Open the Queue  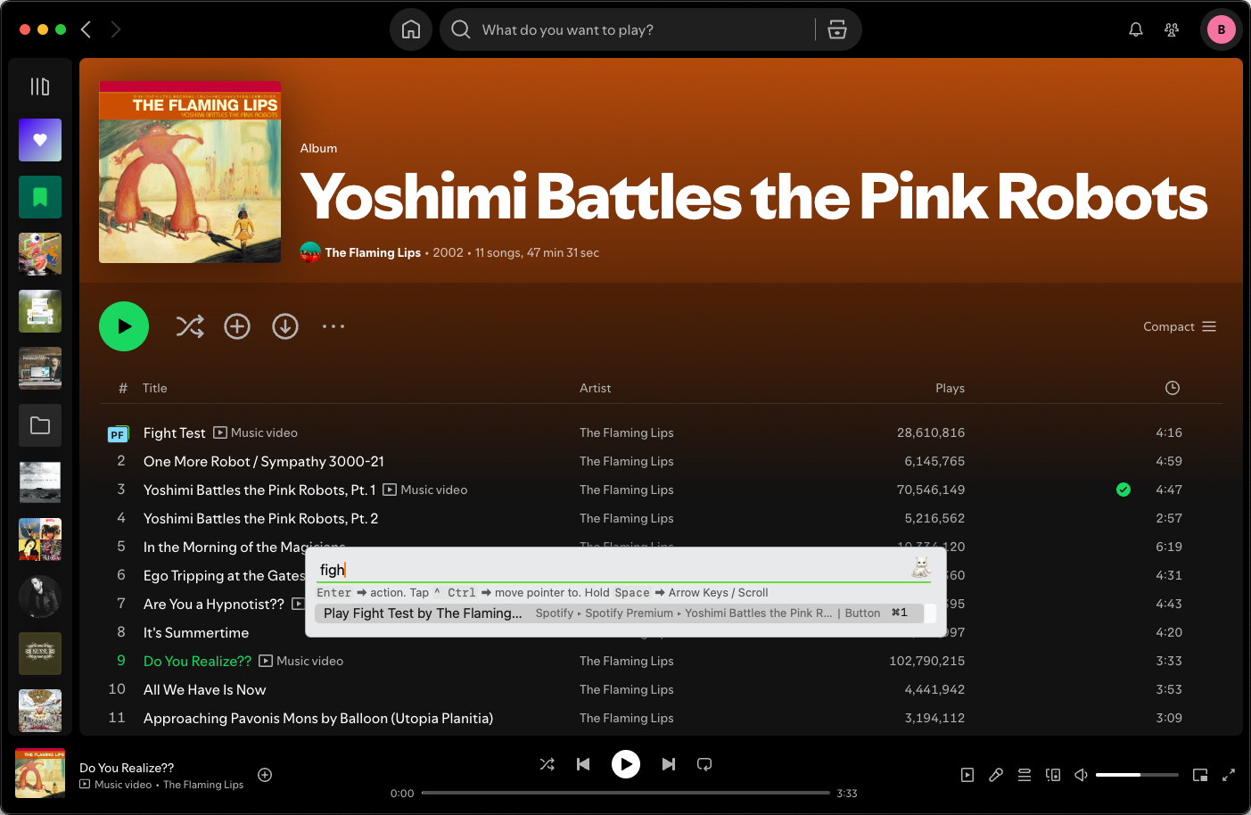(x=1025, y=775)
